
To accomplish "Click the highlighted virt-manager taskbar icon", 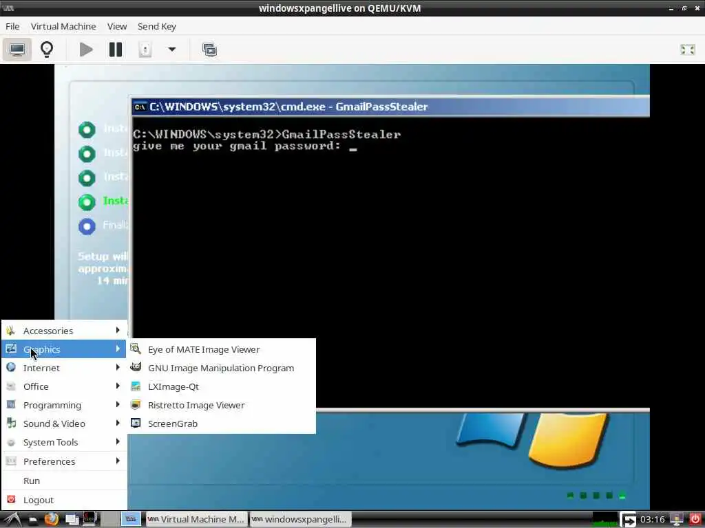I will tap(131, 520).
